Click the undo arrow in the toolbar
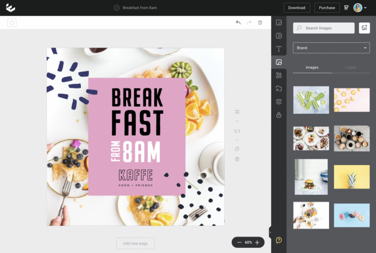 click(238, 23)
